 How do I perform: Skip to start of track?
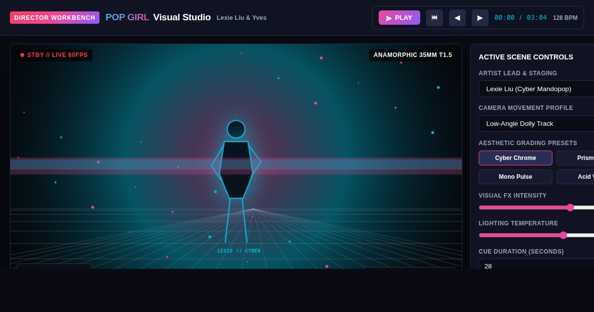[x=435, y=18]
